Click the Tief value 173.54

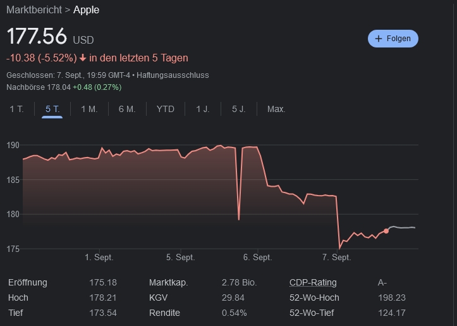point(103,313)
